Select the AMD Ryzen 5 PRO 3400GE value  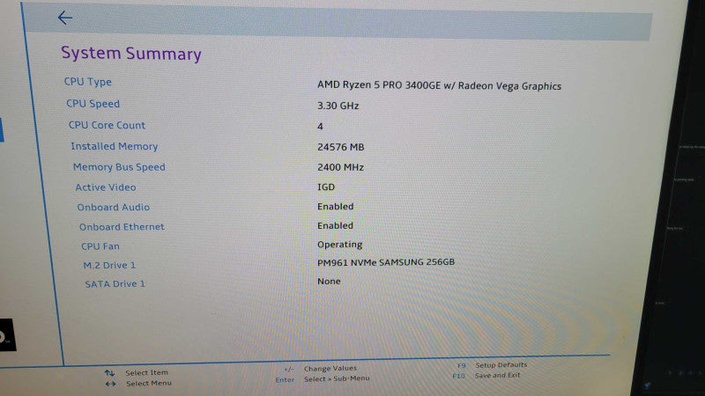pos(439,85)
